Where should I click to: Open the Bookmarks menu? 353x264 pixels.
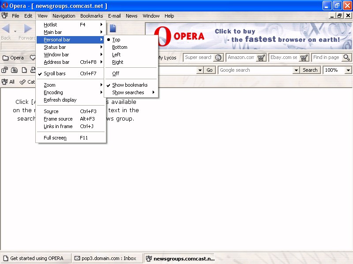[x=91, y=16]
